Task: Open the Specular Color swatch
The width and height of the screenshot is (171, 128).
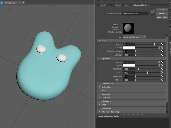Action: pyautogui.click(x=129, y=65)
